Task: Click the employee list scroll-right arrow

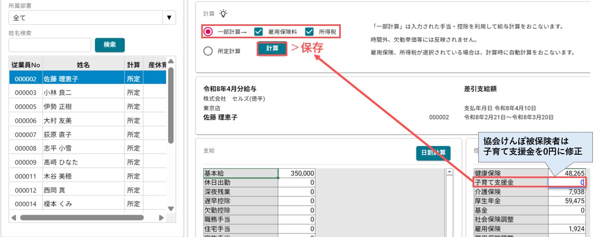Action: pyautogui.click(x=161, y=218)
